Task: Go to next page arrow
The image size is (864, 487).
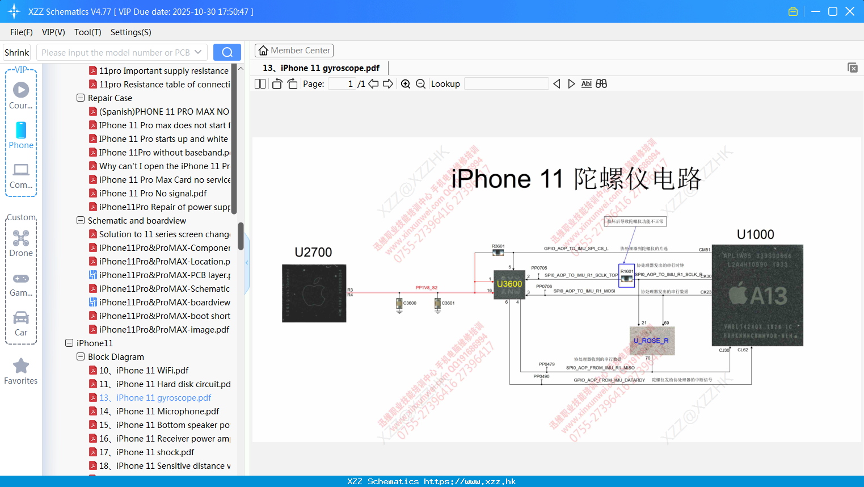Action: [388, 84]
